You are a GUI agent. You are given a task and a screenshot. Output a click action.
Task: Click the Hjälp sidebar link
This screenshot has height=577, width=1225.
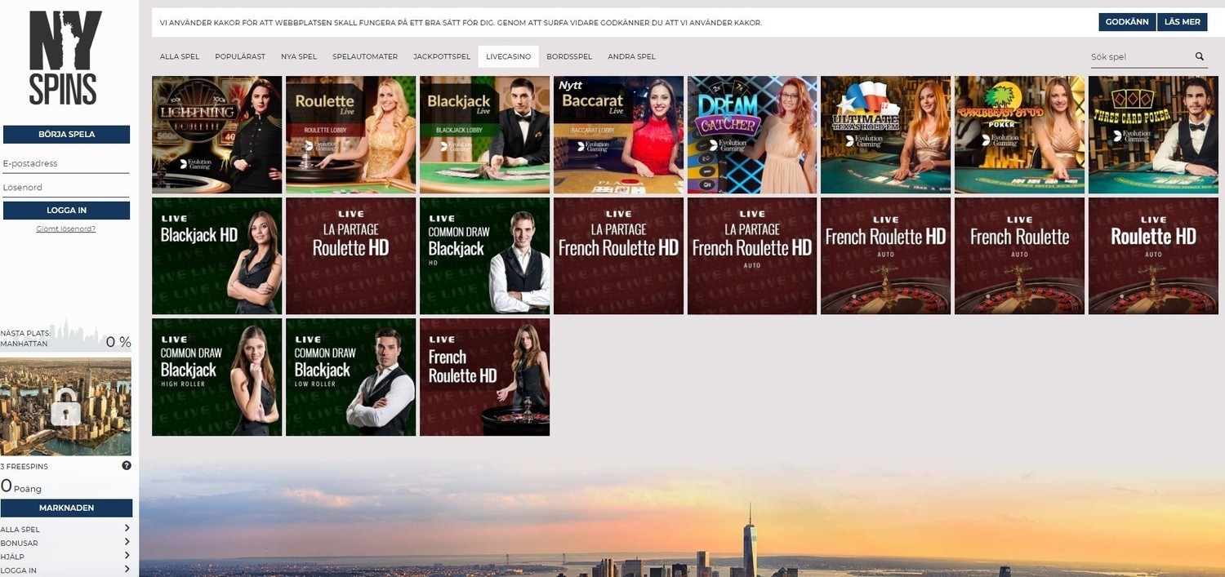click(x=12, y=557)
